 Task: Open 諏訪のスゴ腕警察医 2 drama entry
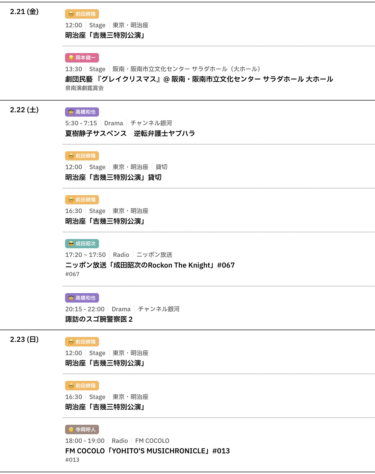(99, 319)
